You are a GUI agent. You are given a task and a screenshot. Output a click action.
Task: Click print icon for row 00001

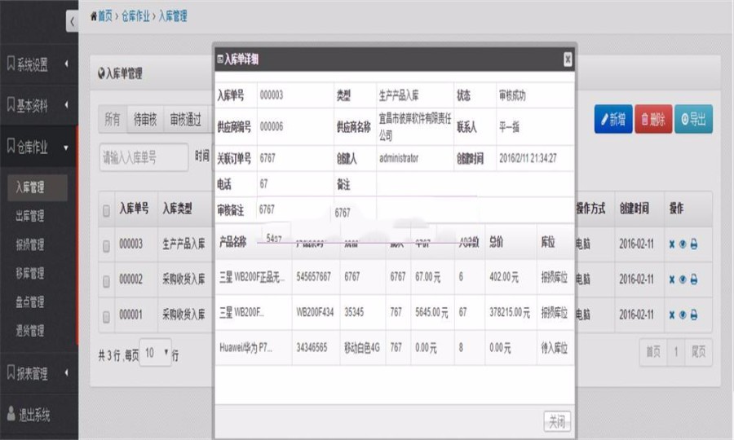click(x=694, y=315)
